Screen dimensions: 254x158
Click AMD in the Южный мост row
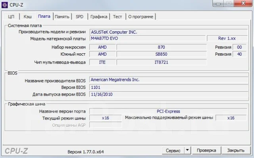click(102, 54)
